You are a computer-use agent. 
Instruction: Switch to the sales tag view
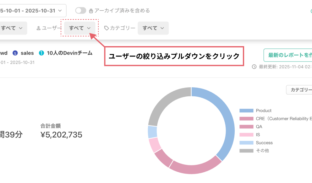point(27,53)
